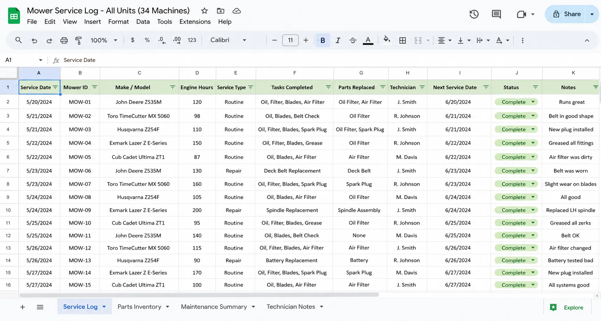Open Status dropdown for MOW-01 row
The image size is (601, 321).
(x=533, y=102)
